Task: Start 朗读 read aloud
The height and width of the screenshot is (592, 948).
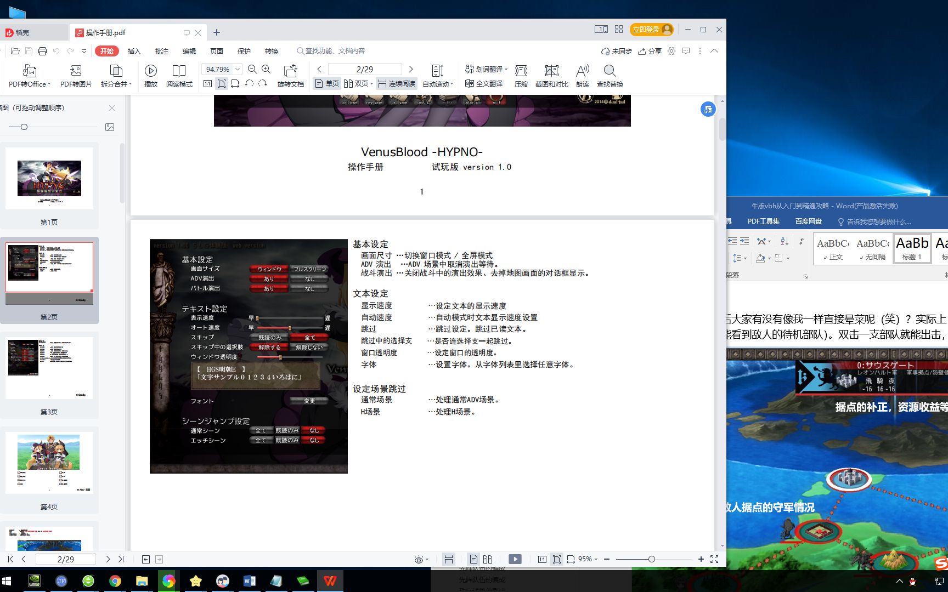Action: pyautogui.click(x=583, y=76)
